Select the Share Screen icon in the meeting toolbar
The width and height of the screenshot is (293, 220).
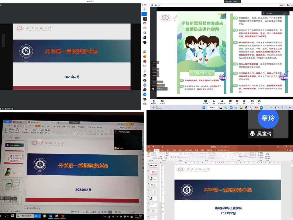point(206,101)
